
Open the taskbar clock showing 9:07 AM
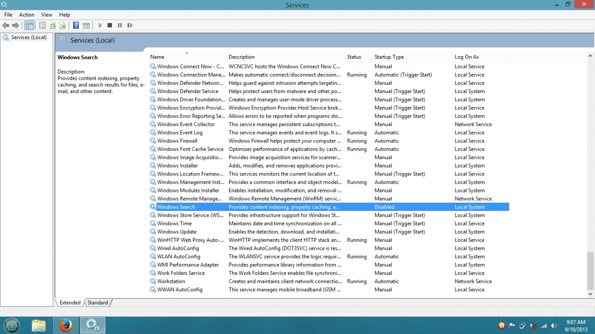[x=575, y=326]
